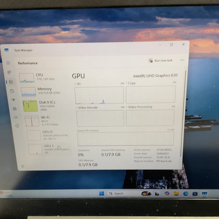The height and width of the screenshot is (219, 219).
Task: Select the GPU 0 NVIDIA entry
Action: pos(48,135)
